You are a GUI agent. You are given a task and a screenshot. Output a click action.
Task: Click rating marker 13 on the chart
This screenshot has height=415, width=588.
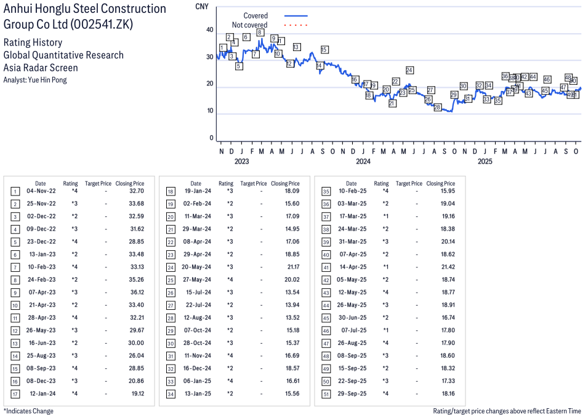[297, 47]
